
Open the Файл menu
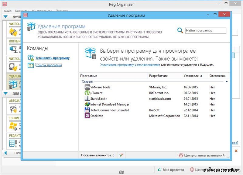click(x=8, y=11)
